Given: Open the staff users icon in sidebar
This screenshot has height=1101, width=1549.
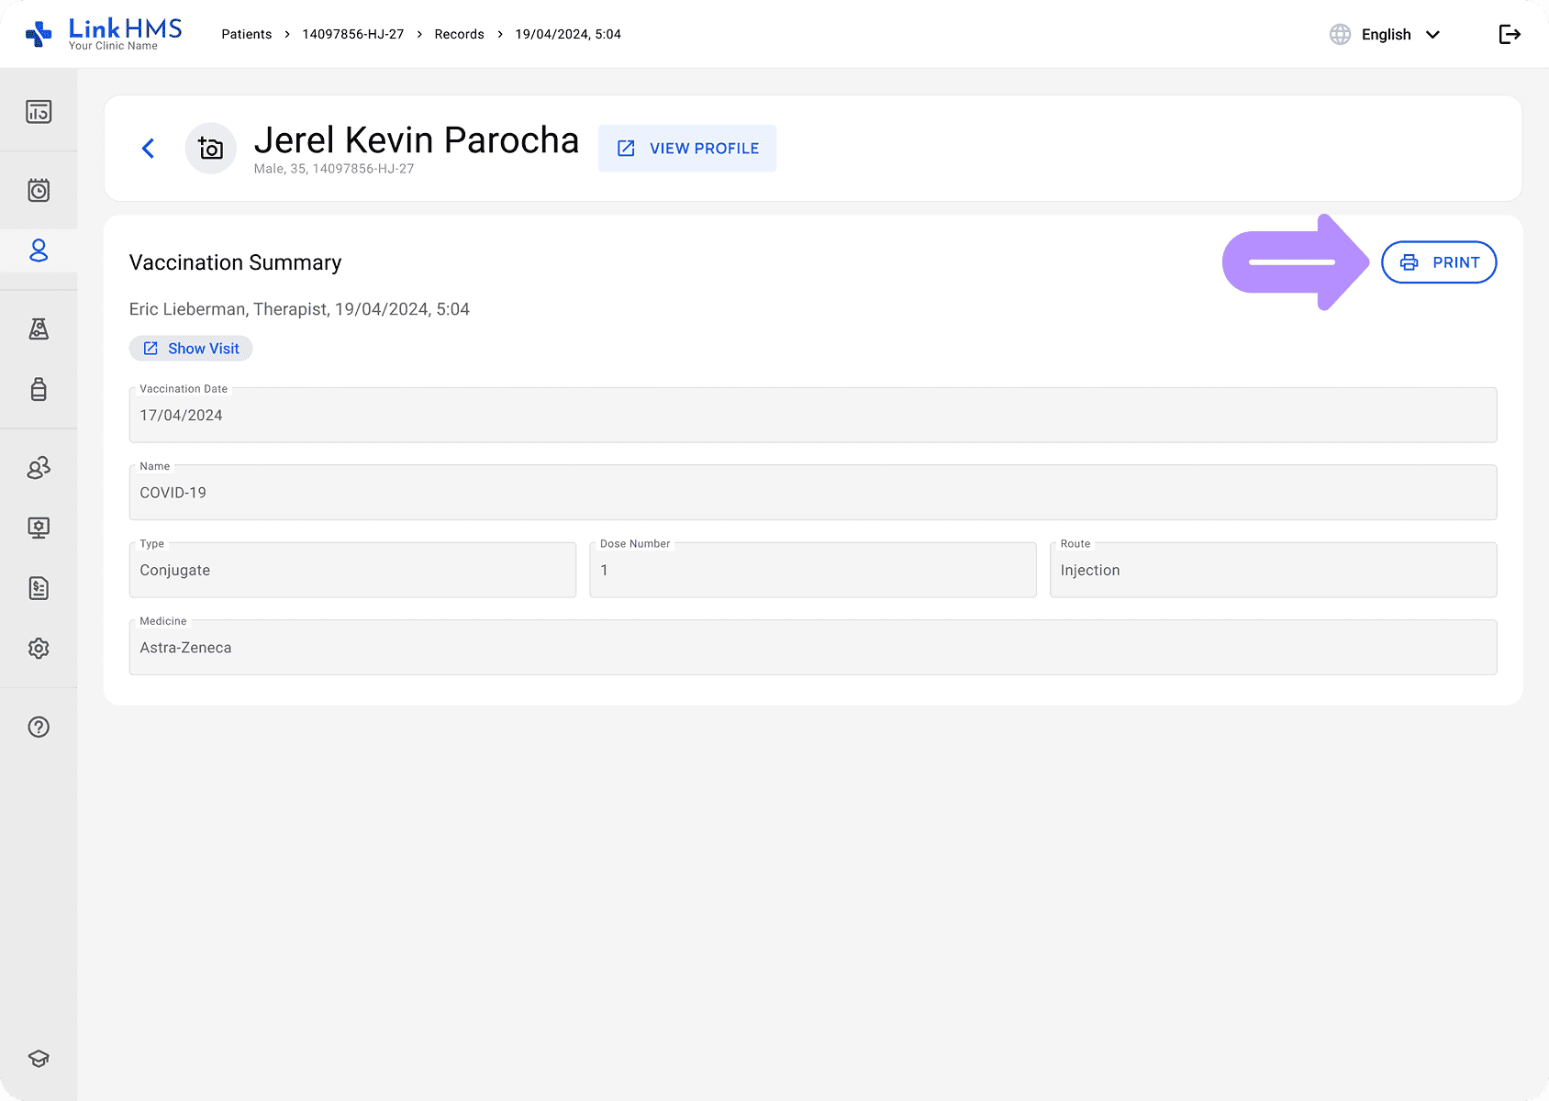Looking at the screenshot, I should coord(39,468).
